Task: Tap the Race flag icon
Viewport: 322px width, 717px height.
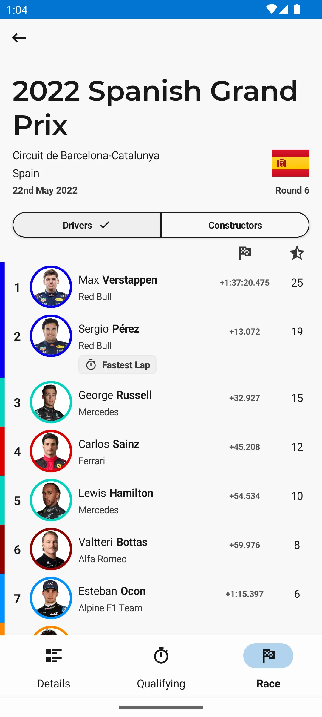Action: point(268,656)
